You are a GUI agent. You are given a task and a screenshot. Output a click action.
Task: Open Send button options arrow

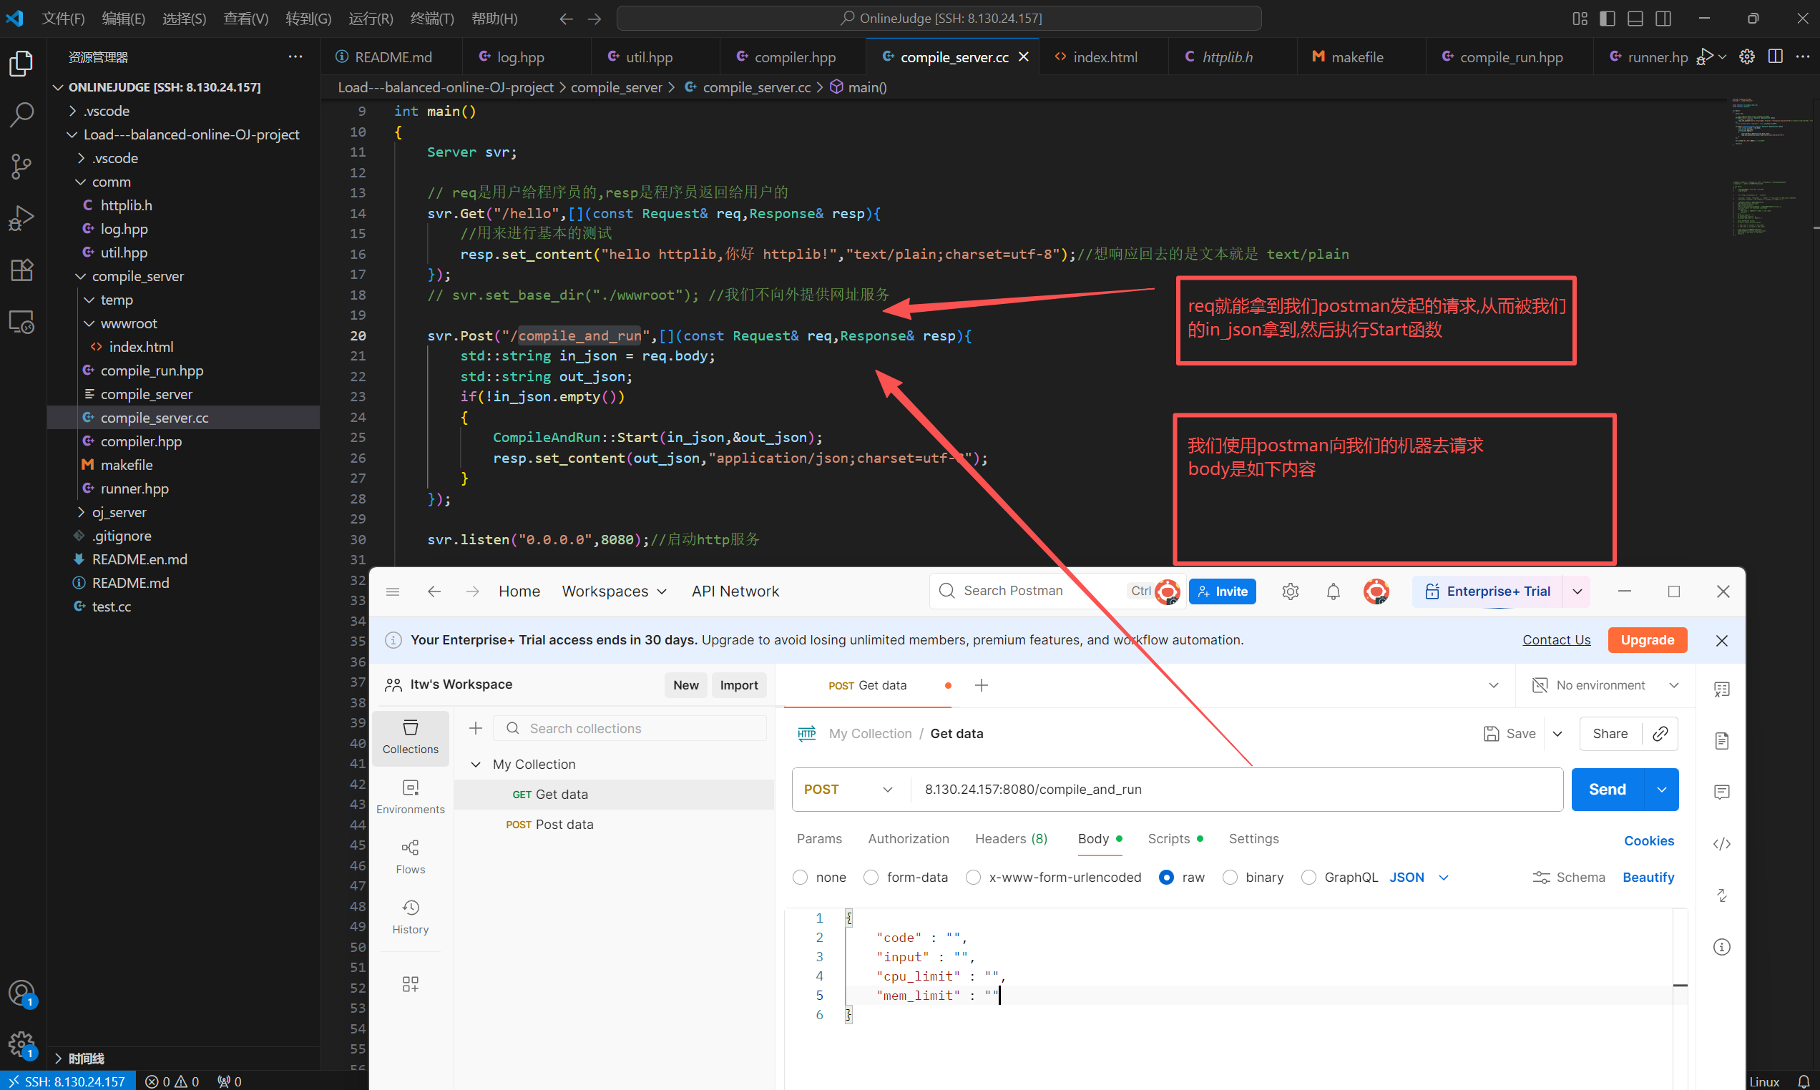[1661, 790]
